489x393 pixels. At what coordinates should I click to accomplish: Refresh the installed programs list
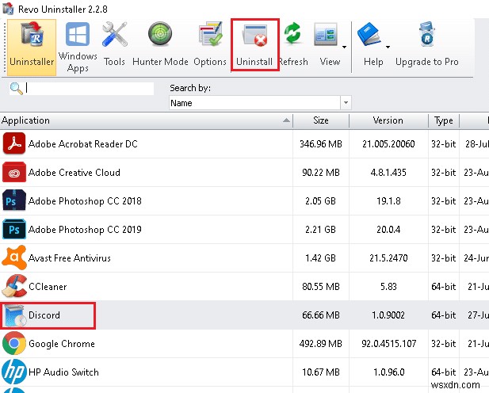(292, 45)
